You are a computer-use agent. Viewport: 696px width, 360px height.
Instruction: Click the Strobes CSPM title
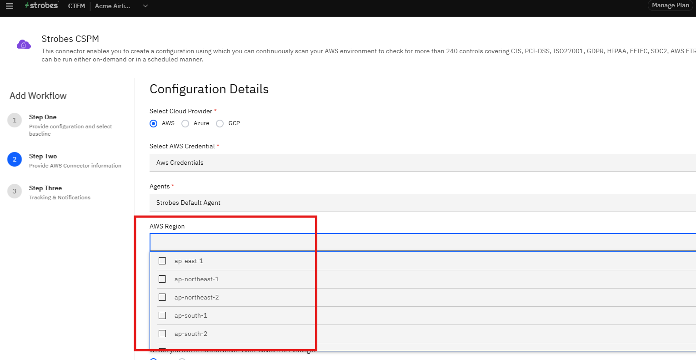pyautogui.click(x=70, y=39)
